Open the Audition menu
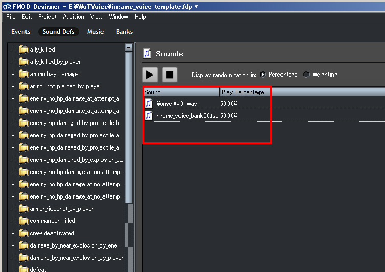This screenshot has height=272, width=385. click(73, 17)
